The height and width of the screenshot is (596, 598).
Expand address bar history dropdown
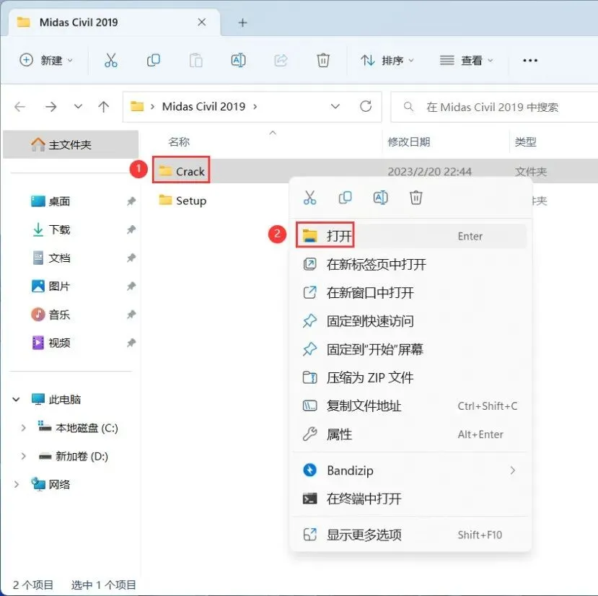335,107
